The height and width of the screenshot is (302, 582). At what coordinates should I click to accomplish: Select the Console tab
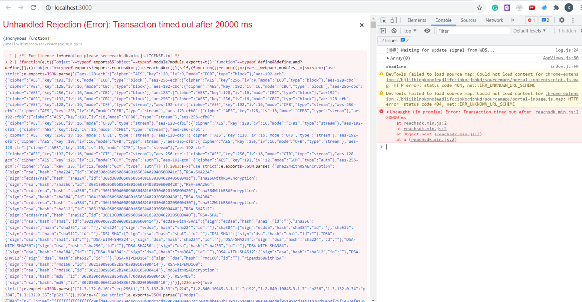(443, 20)
